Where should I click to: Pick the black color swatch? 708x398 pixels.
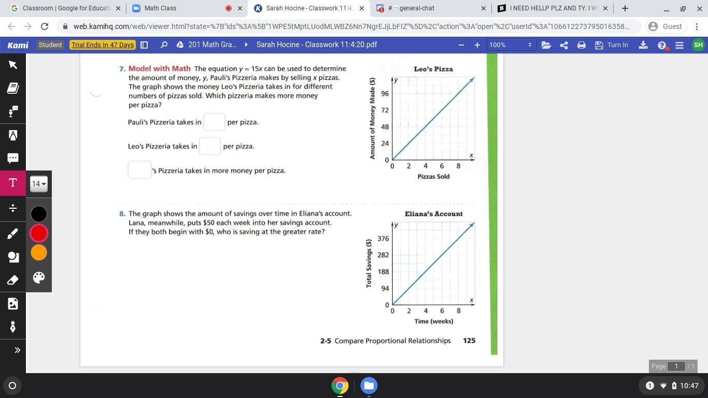click(x=39, y=214)
